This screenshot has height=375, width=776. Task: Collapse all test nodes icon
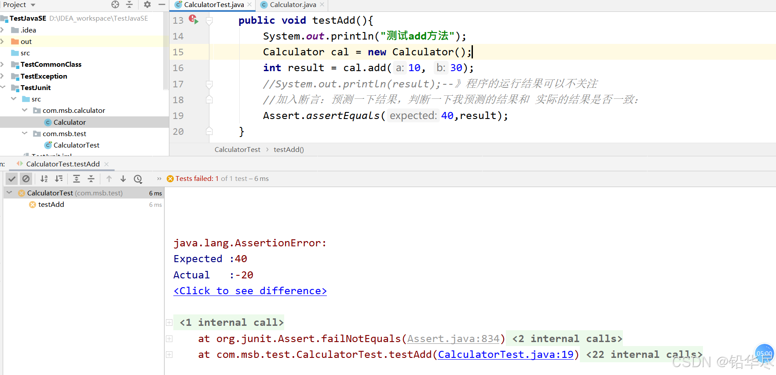(91, 179)
